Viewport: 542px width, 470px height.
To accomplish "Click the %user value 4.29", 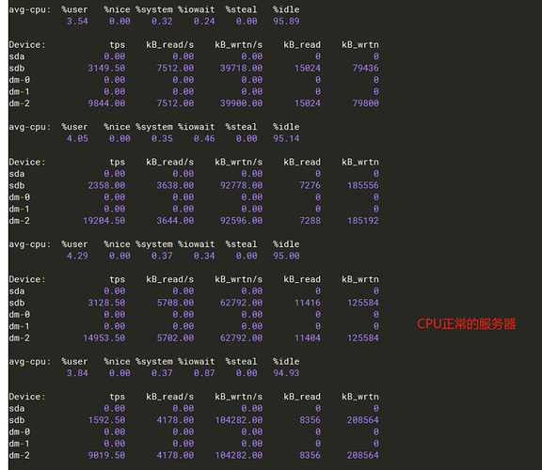I will (x=77, y=256).
